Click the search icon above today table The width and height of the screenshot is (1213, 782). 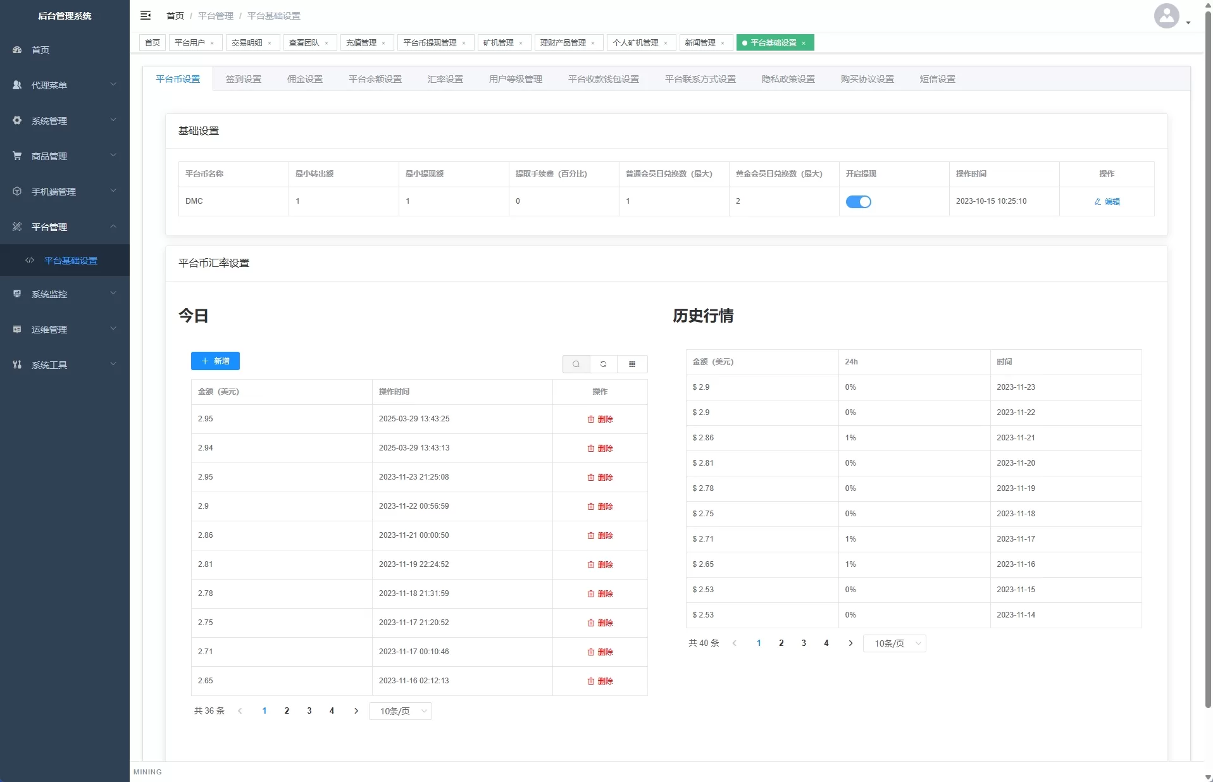pos(576,364)
